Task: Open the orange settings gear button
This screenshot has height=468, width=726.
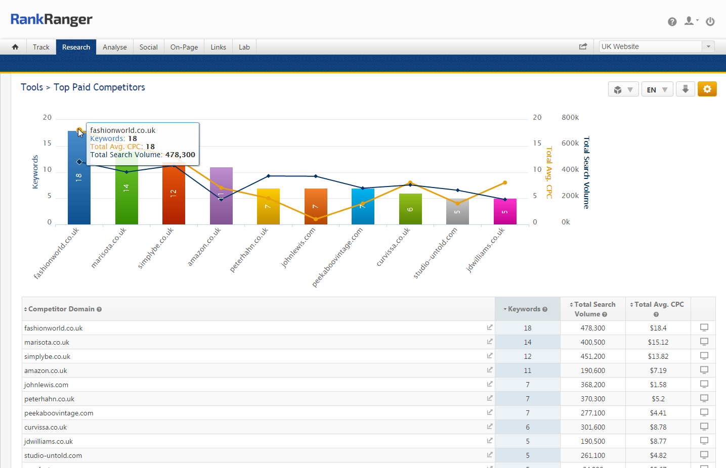Action: coord(707,89)
